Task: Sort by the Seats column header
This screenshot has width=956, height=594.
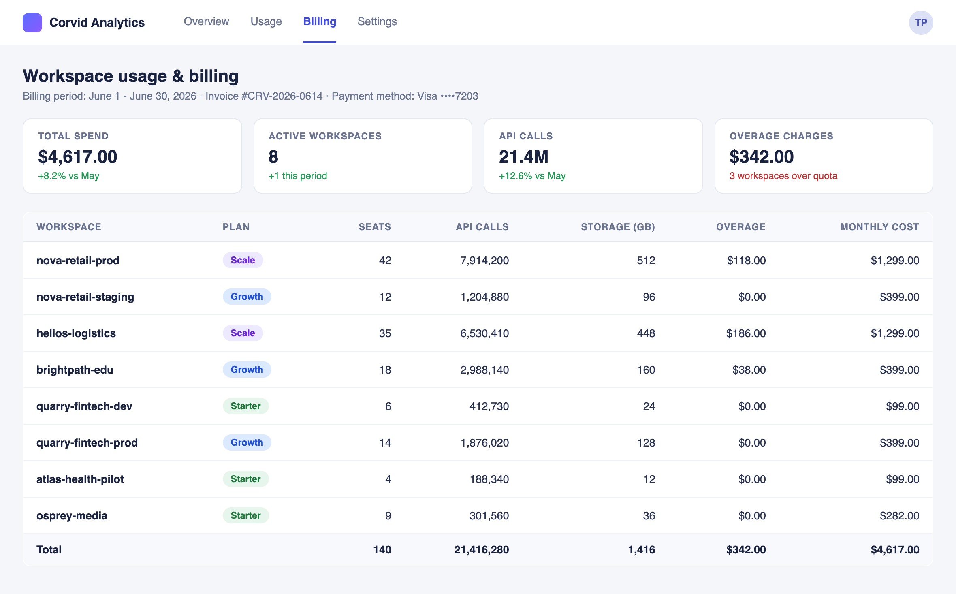Action: pyautogui.click(x=375, y=227)
